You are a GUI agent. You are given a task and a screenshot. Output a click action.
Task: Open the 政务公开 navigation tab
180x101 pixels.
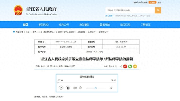pyautogui.click(x=64, y=24)
